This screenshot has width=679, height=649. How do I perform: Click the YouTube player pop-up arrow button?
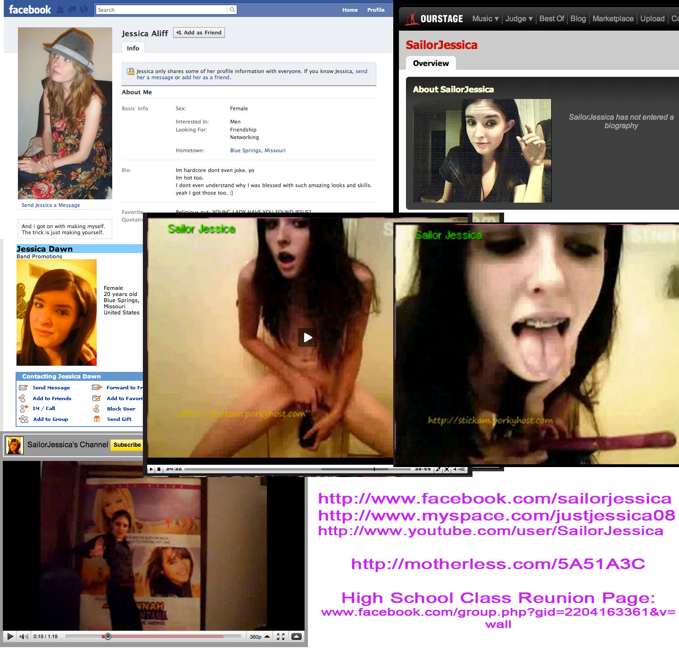pos(297,637)
